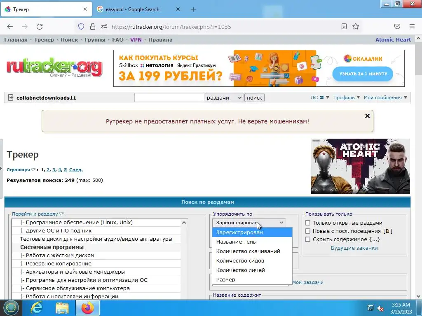This screenshot has height=316, width=422.
Task: Click the ЛС mail envelope link
Action: point(317,98)
